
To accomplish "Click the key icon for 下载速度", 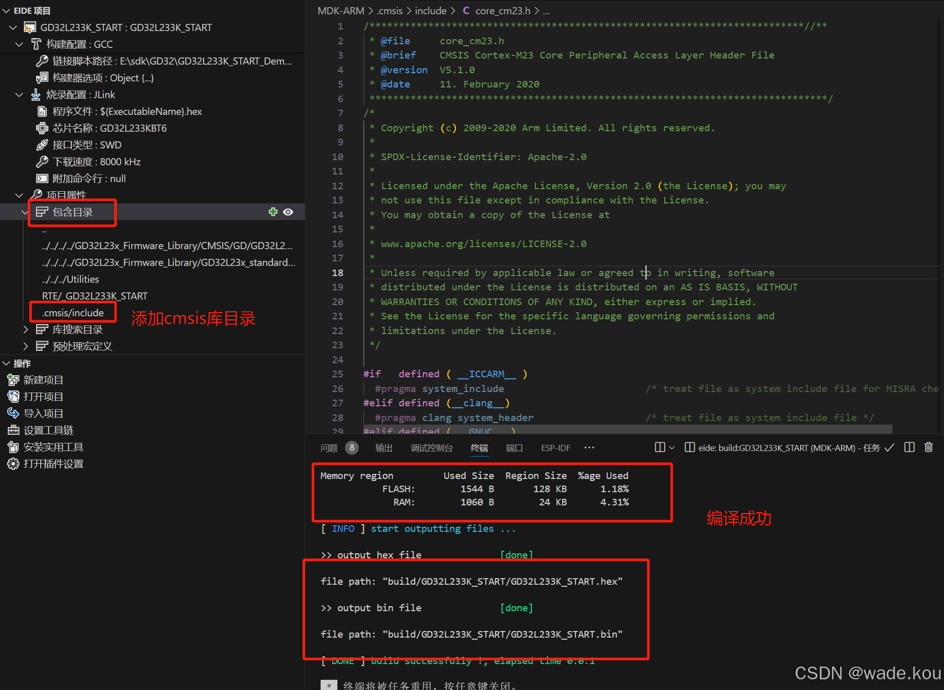I will tap(42, 162).
